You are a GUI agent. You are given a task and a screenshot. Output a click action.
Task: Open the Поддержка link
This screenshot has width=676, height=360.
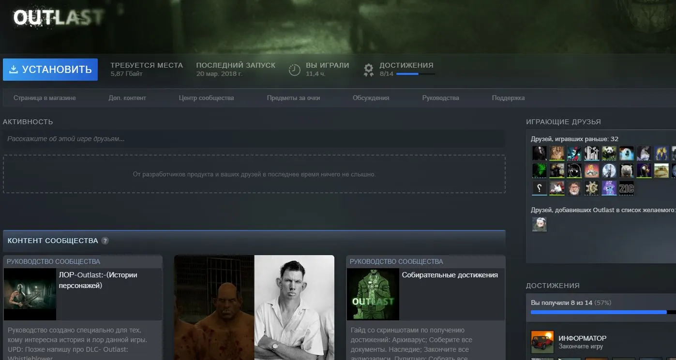coord(508,98)
